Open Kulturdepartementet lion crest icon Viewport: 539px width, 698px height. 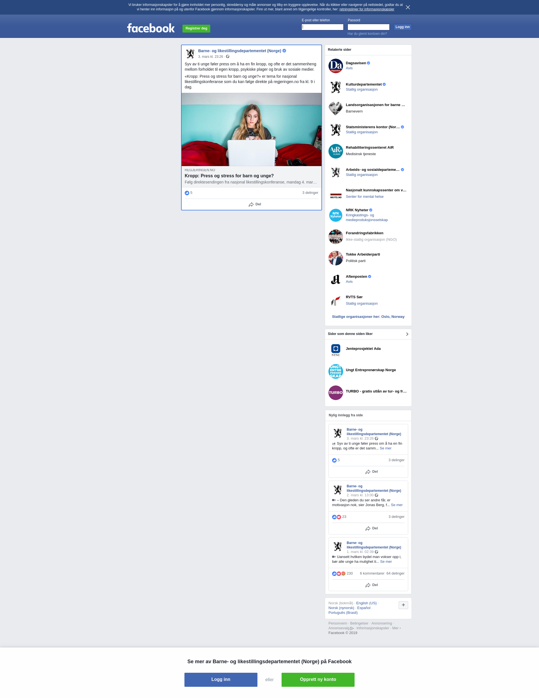point(335,87)
